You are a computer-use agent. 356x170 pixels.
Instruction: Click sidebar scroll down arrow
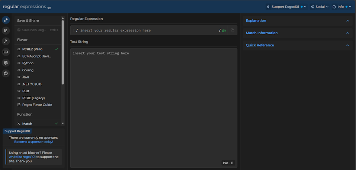pos(63,124)
